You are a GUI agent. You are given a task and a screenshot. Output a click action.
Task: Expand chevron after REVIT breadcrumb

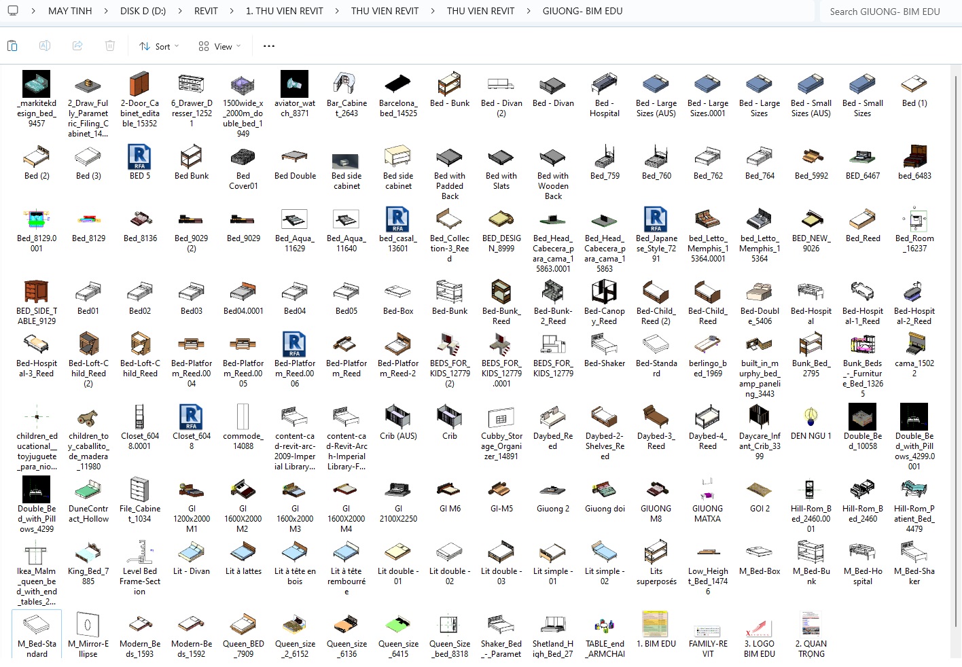point(232,11)
